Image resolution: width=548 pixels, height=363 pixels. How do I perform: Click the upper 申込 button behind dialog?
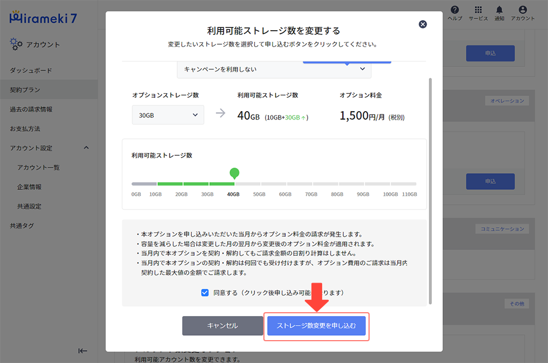pos(490,53)
